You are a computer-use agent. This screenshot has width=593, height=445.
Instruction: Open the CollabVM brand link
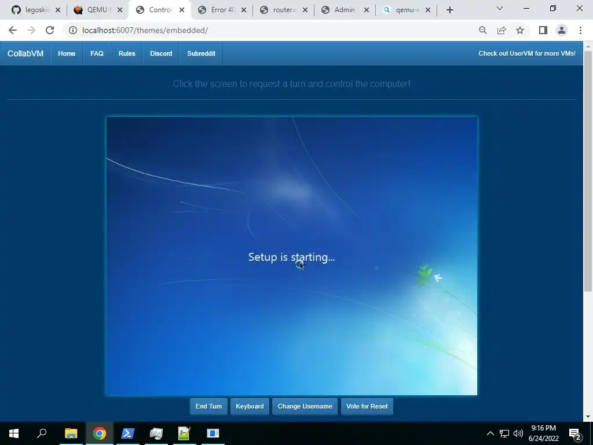click(x=25, y=53)
